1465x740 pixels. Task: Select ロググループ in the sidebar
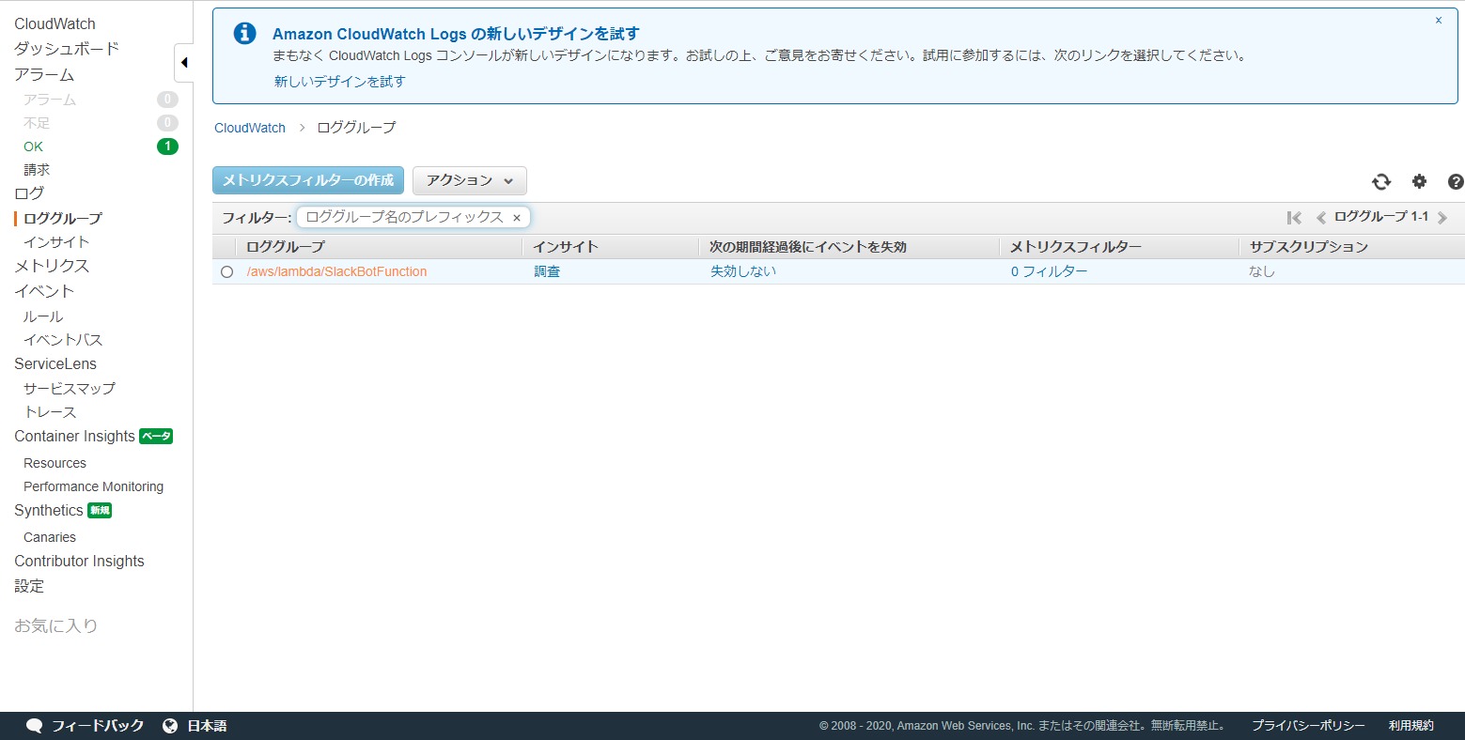(x=63, y=218)
